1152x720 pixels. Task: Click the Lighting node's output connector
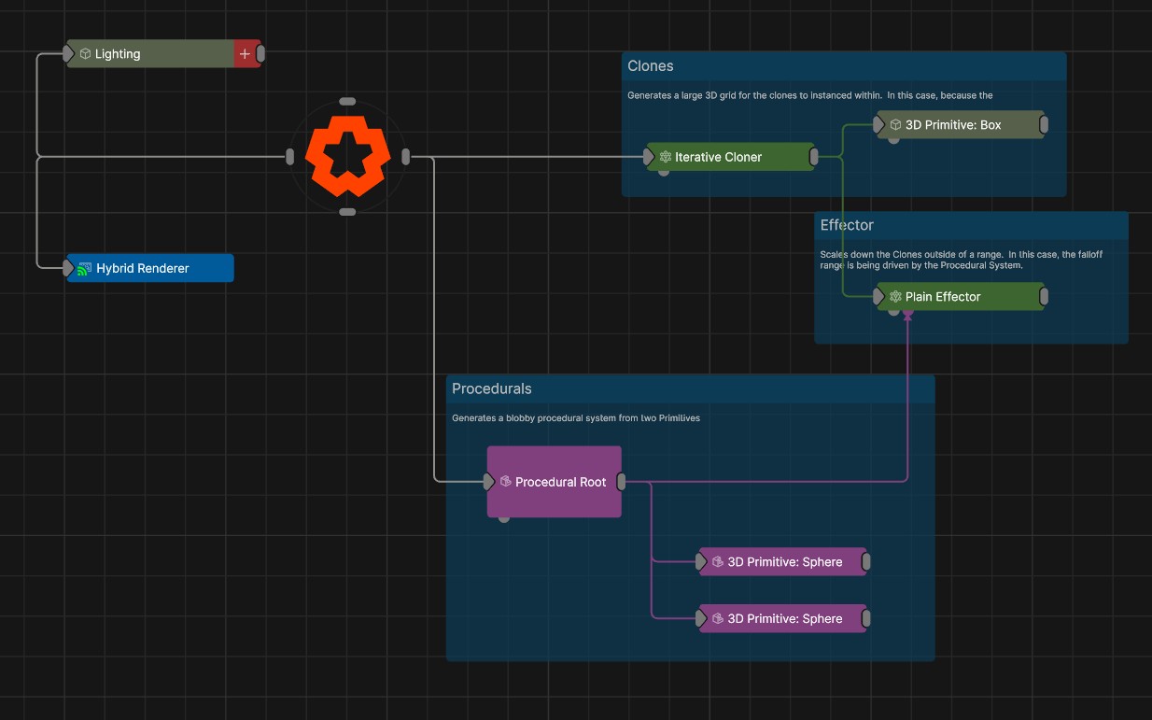tap(260, 54)
